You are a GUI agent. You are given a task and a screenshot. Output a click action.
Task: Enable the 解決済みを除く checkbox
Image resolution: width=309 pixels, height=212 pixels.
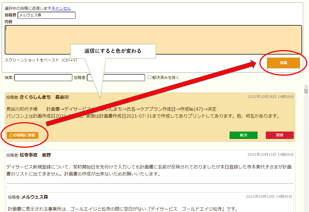coord(150,78)
